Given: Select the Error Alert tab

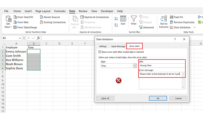Looking at the screenshot, I should click(x=134, y=46).
